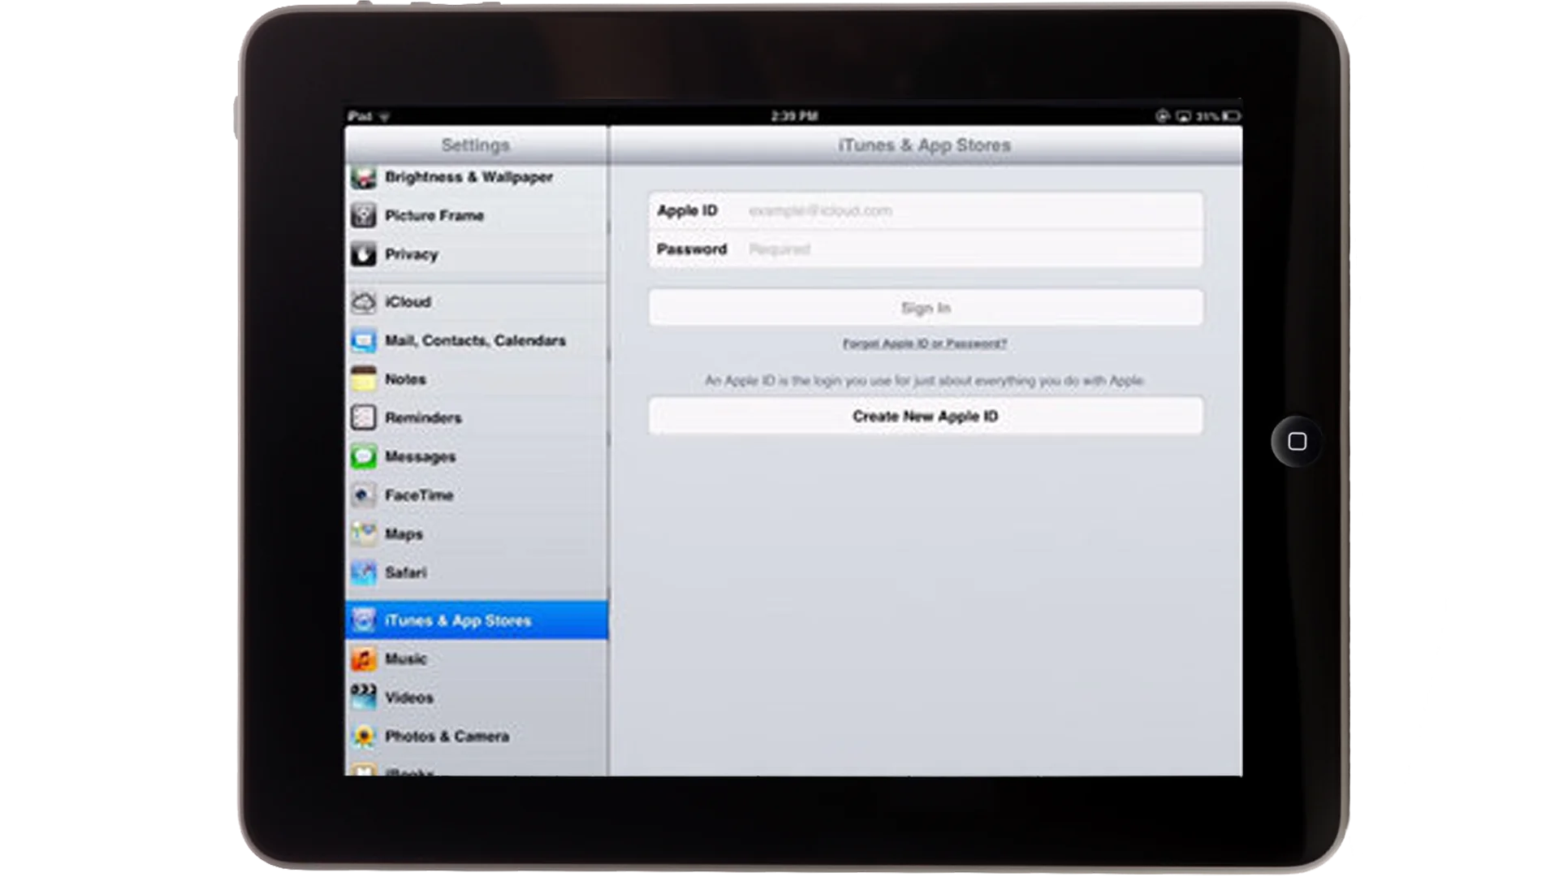Open Music settings row
Viewport: 1559px width, 877px height.
pyautogui.click(x=477, y=659)
